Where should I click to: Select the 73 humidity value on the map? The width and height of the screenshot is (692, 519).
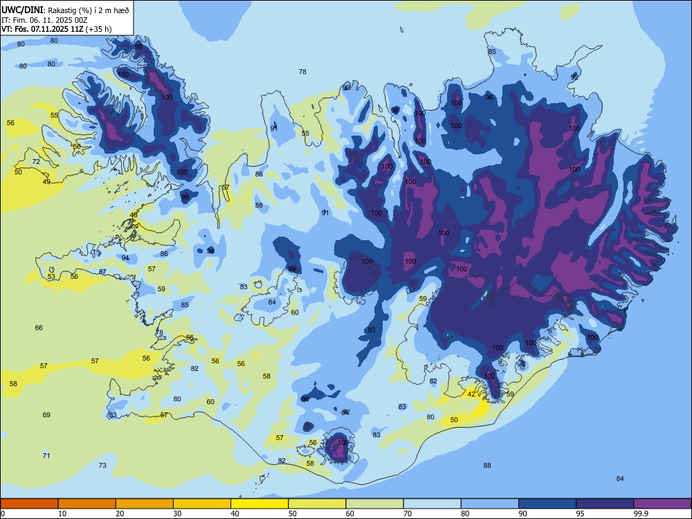click(102, 465)
